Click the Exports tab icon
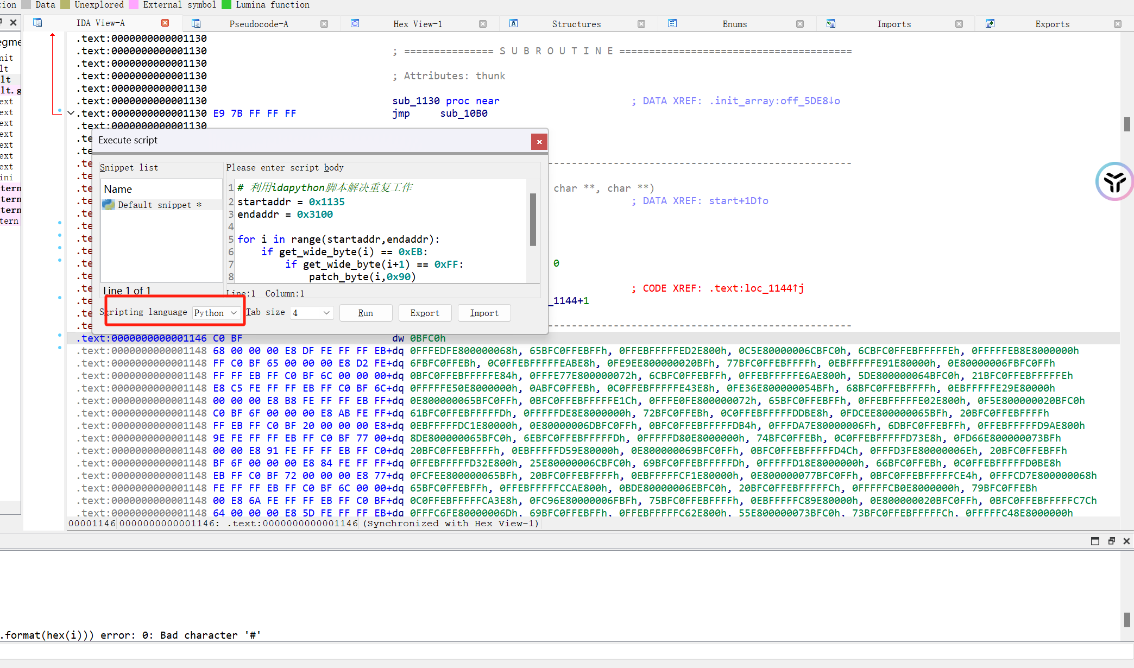 pos(990,23)
